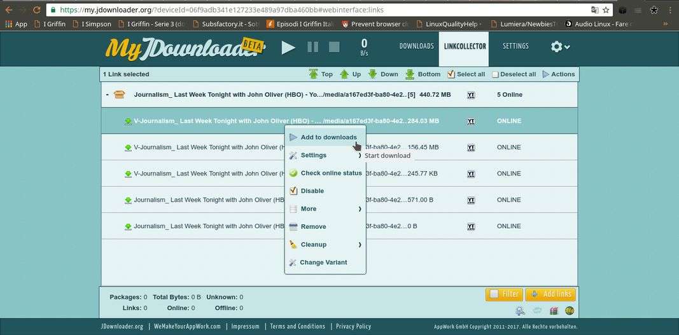
Task: Move selected link to Top
Action: coord(321,74)
